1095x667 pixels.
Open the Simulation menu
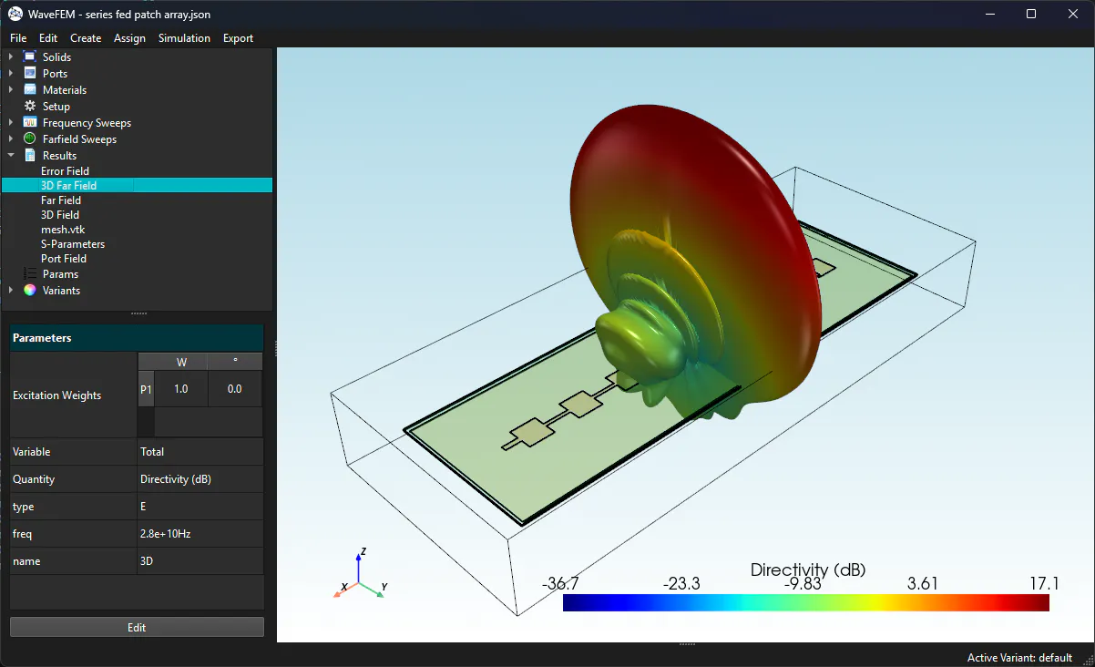pos(184,38)
